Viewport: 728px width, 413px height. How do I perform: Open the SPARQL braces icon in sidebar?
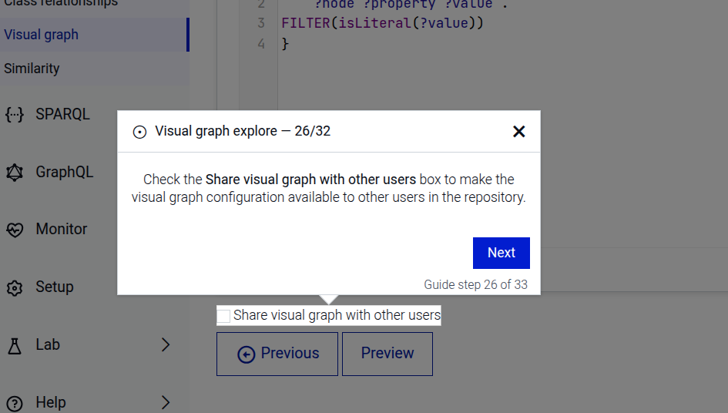(15, 115)
